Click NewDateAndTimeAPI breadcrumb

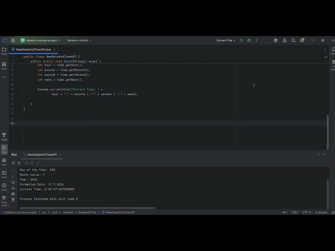pyautogui.click(x=118, y=212)
